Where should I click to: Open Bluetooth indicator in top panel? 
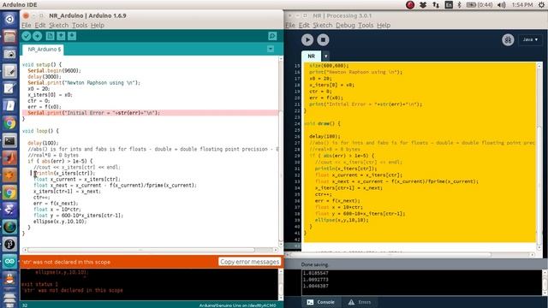[x=459, y=4]
